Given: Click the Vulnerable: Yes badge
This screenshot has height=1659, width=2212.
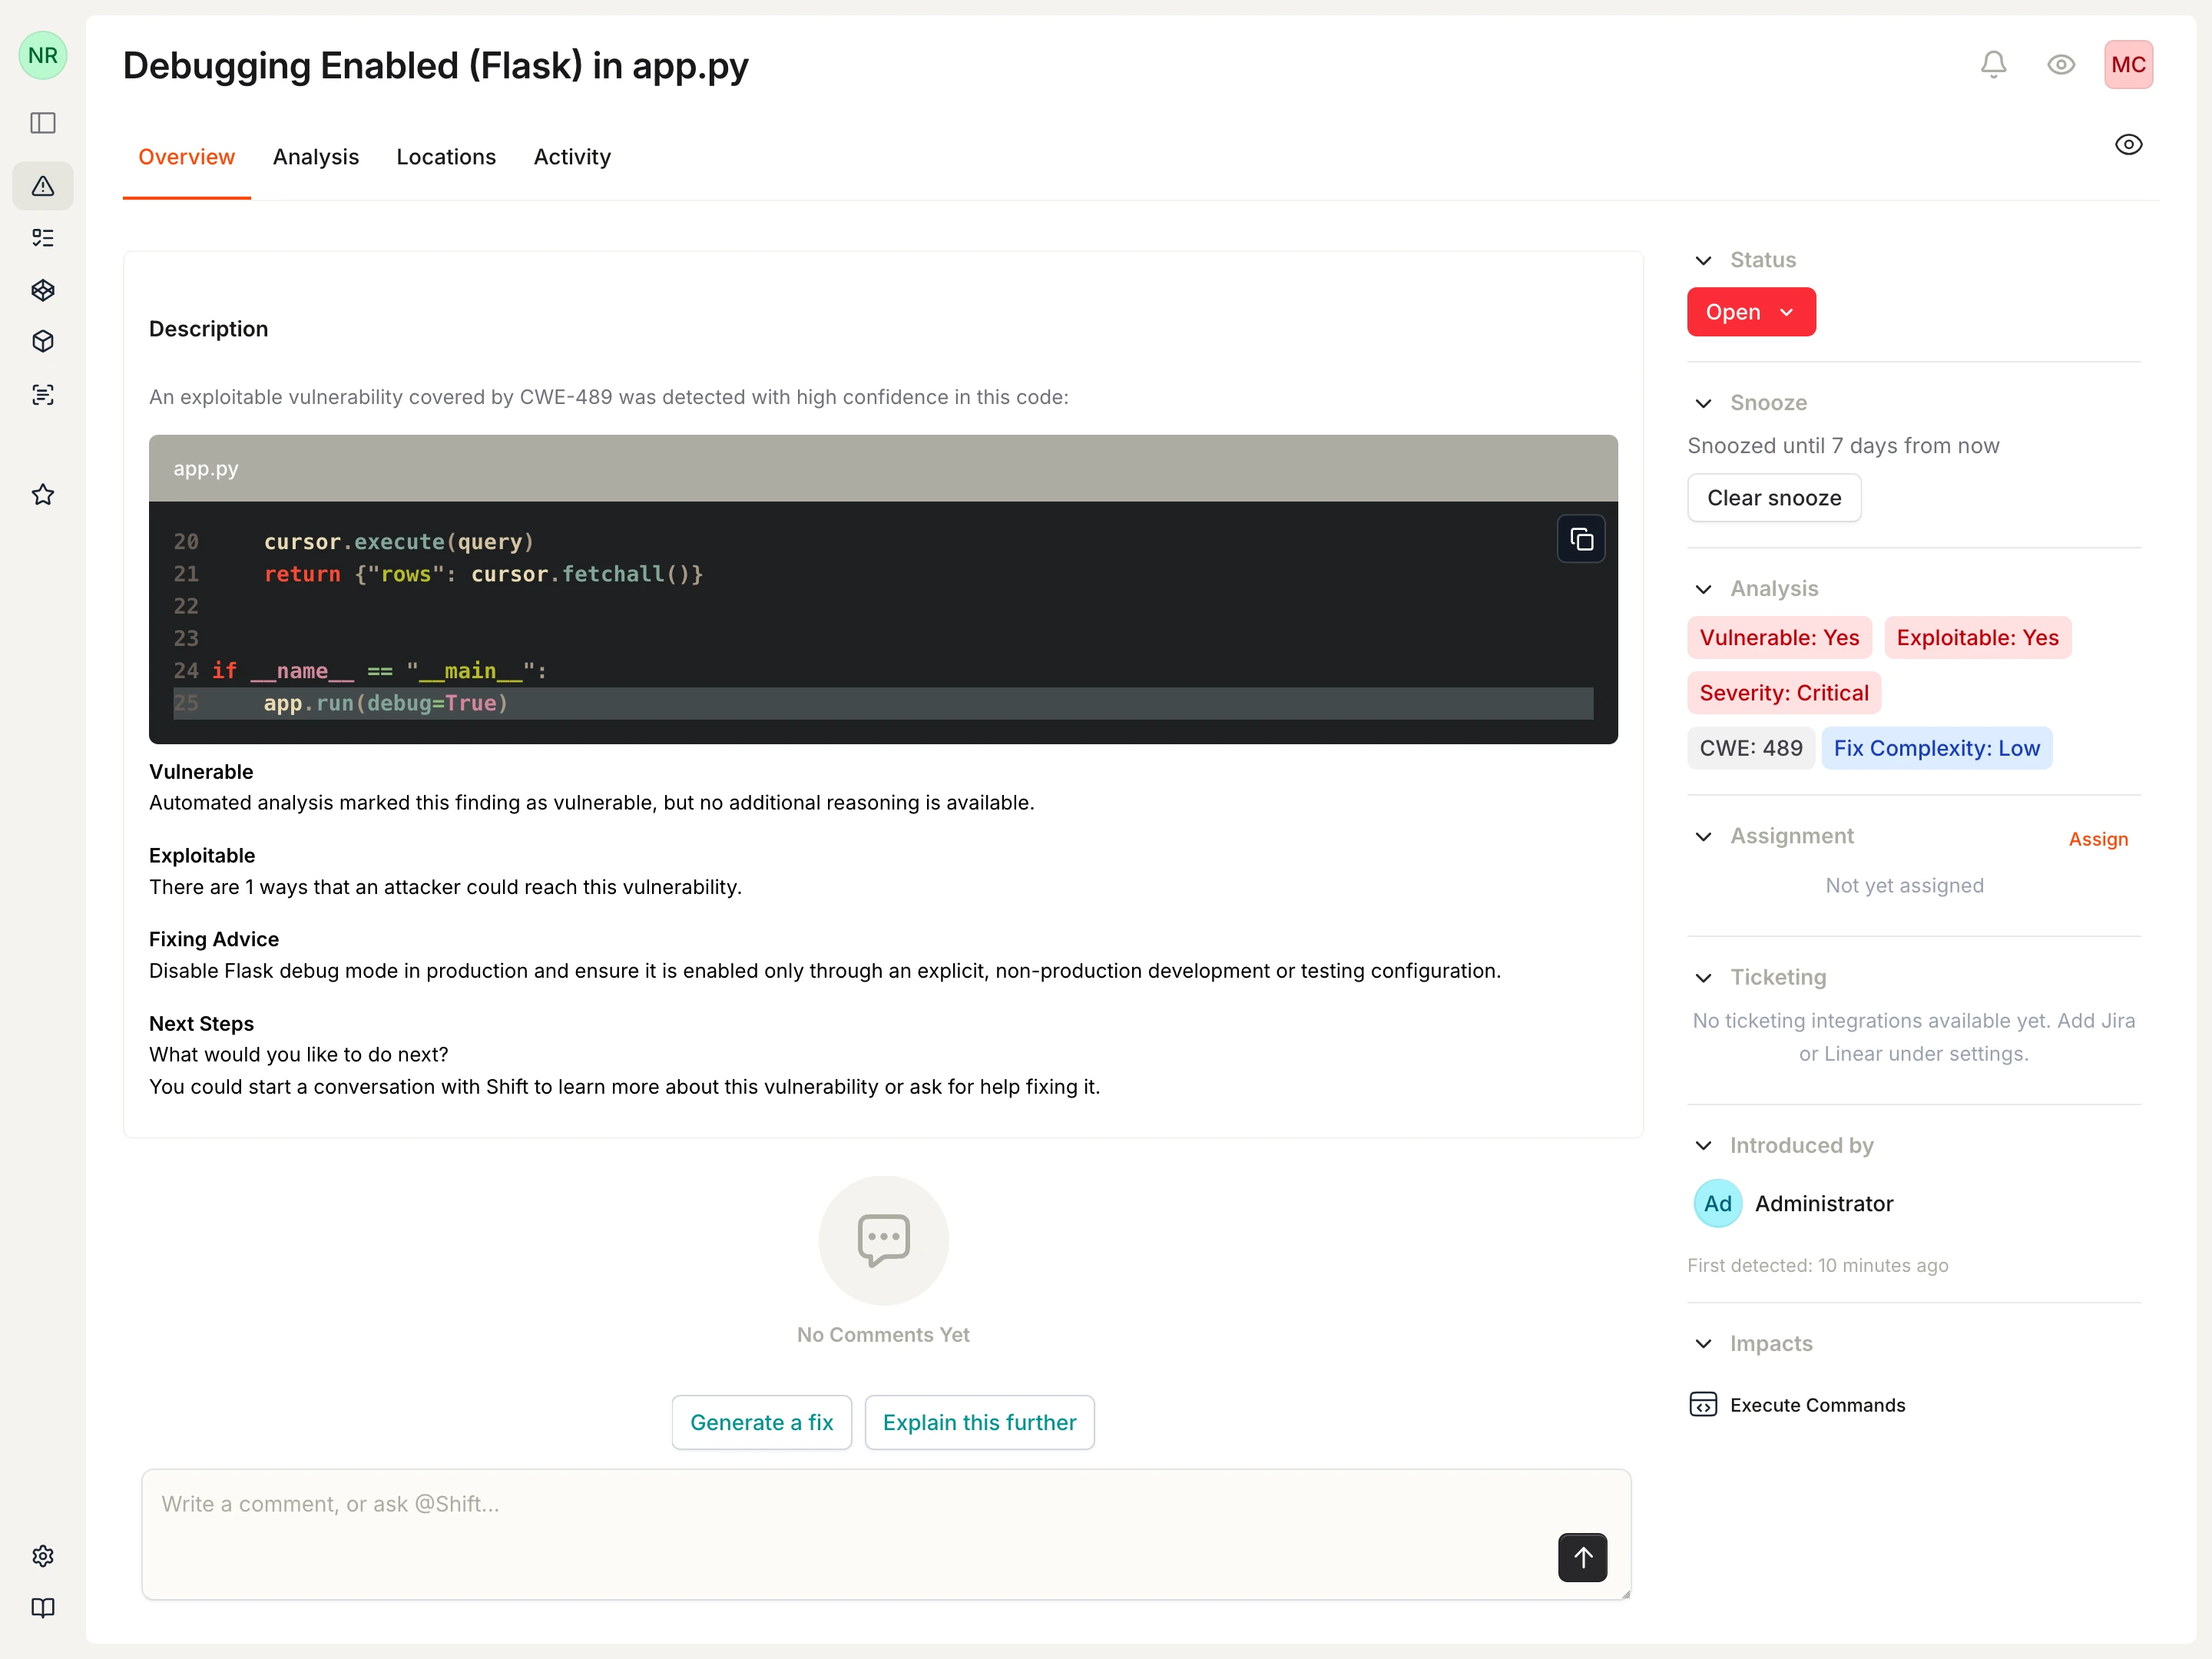Looking at the screenshot, I should coord(1780,638).
